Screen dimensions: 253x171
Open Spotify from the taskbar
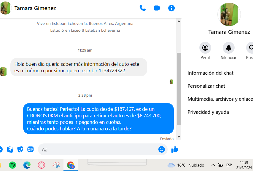12,165
